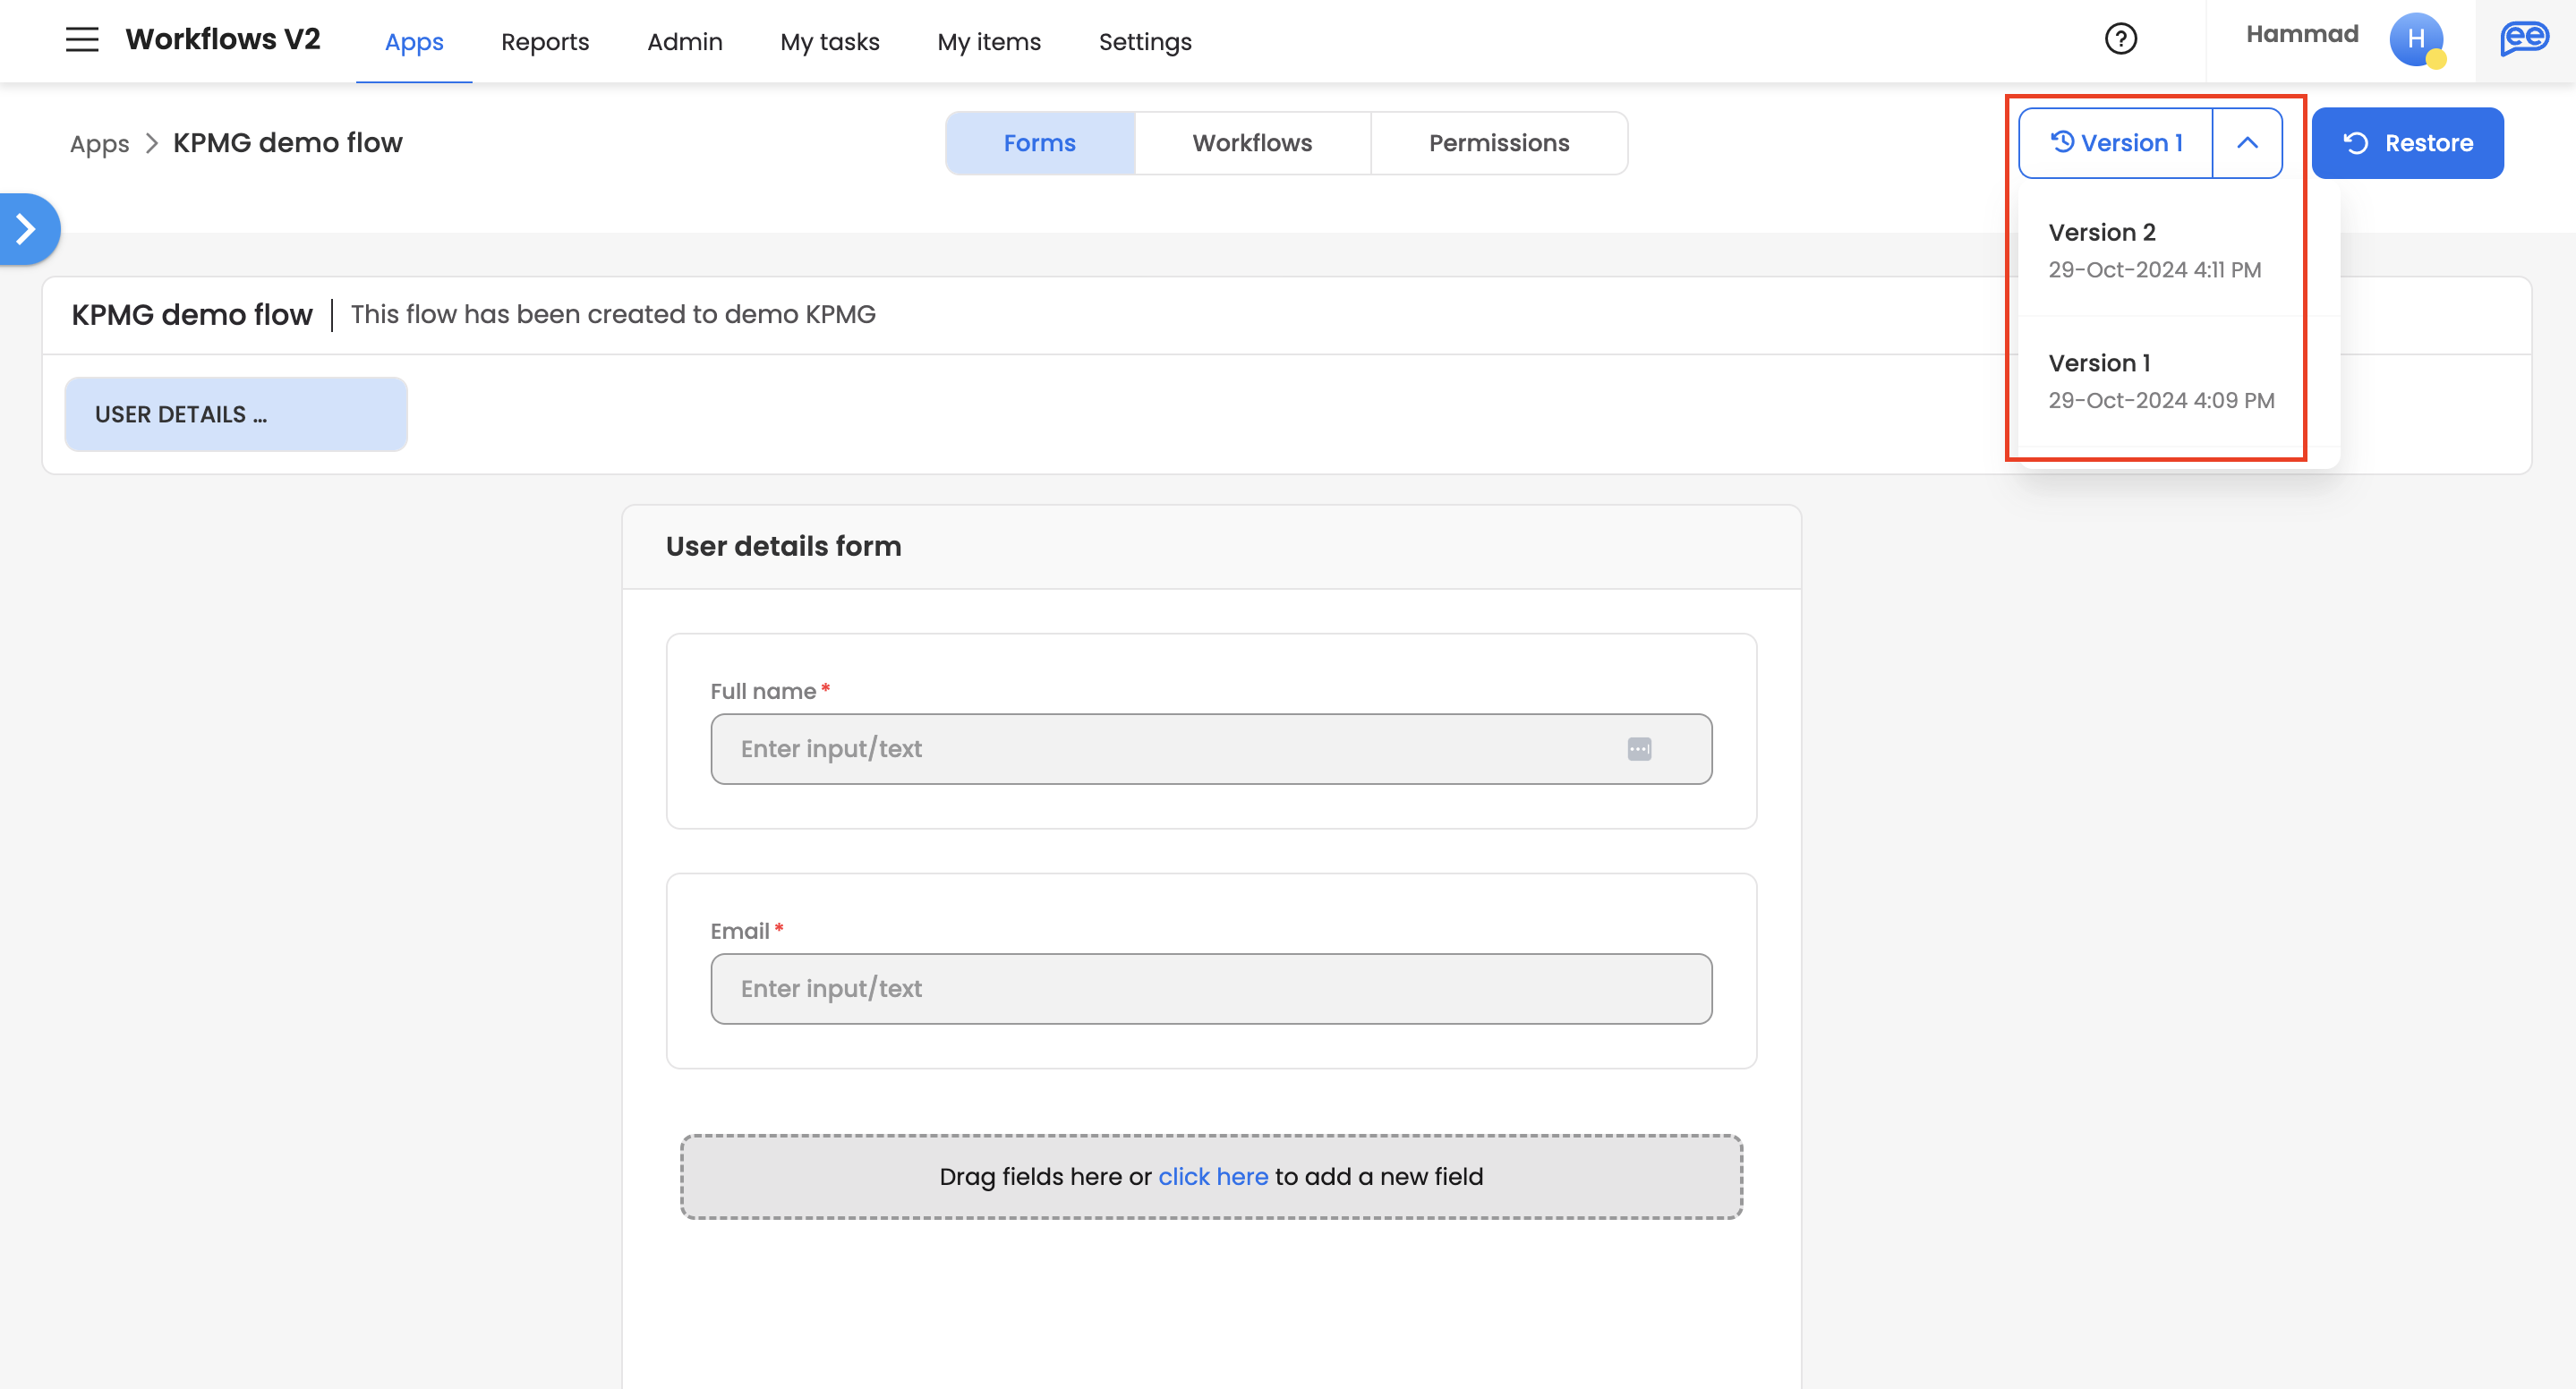The height and width of the screenshot is (1389, 2576).
Task: Select Version 2 from the version list
Action: point(2154,250)
